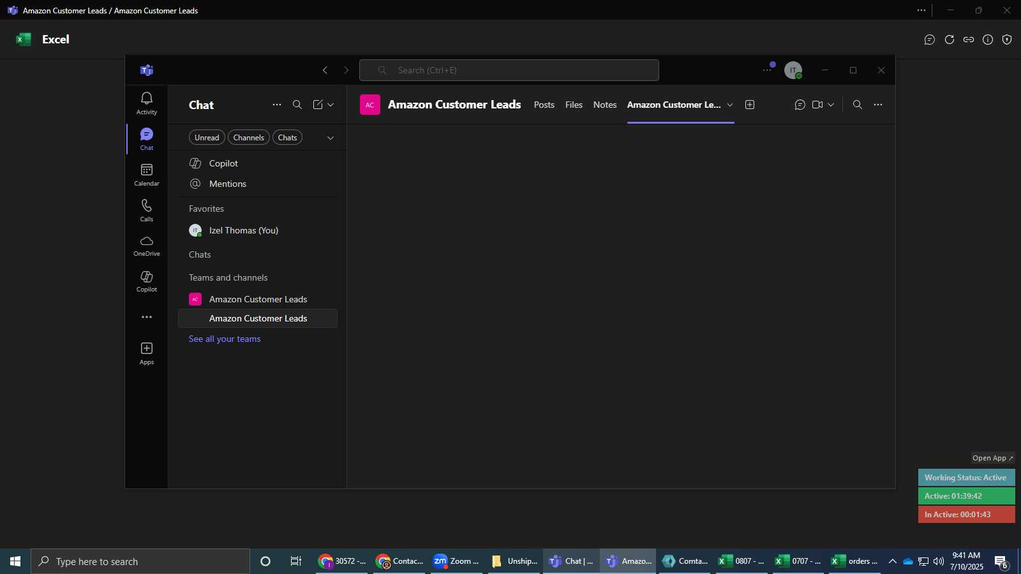The width and height of the screenshot is (1021, 574).
Task: Show more apps ellipsis in sidebar
Action: pos(147,317)
